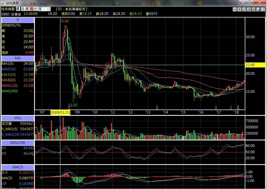
Task: Switch to minute chart with 分
Action: click(x=36, y=9)
